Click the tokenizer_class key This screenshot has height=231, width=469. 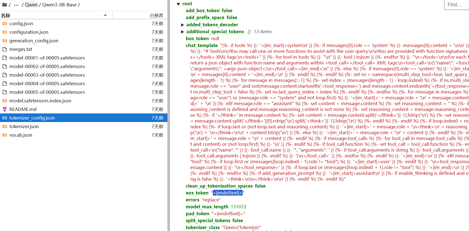point(203,227)
